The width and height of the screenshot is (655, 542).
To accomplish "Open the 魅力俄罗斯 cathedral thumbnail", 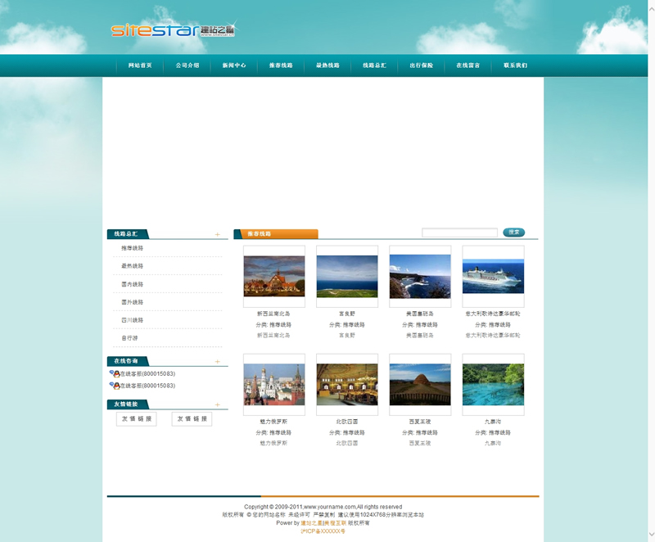I will 273,385.
